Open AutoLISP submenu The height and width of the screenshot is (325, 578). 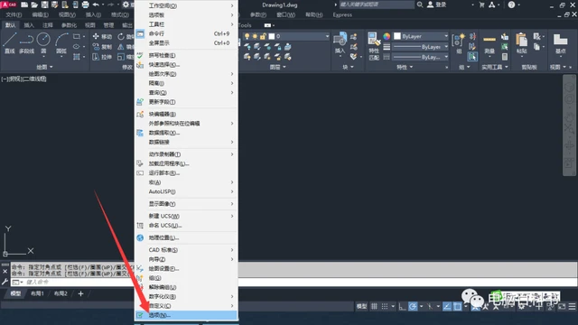click(186, 191)
